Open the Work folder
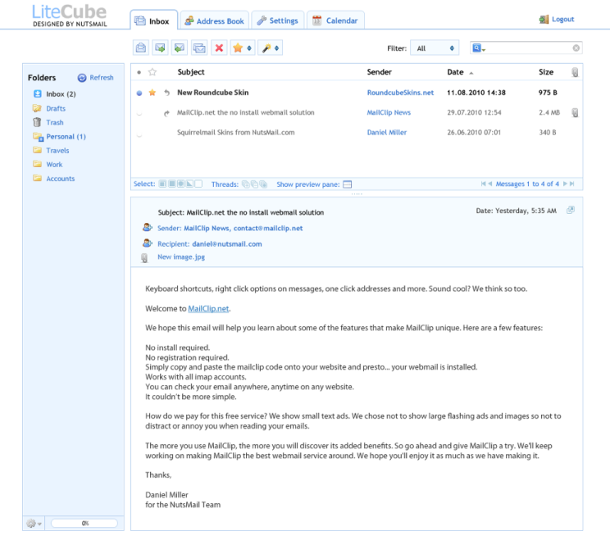This screenshot has height=545, width=610. tap(48, 165)
